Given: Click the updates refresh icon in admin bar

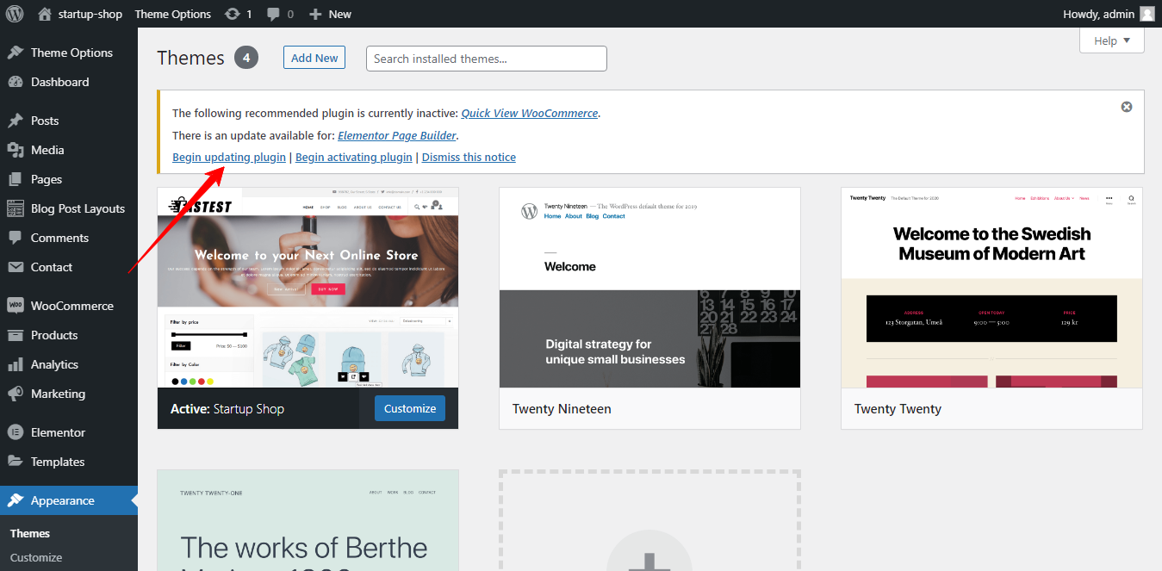Looking at the screenshot, I should (x=233, y=14).
